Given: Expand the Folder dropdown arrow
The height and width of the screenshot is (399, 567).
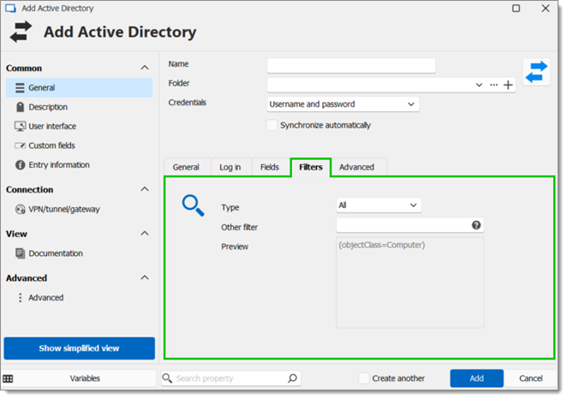Looking at the screenshot, I should pos(479,85).
